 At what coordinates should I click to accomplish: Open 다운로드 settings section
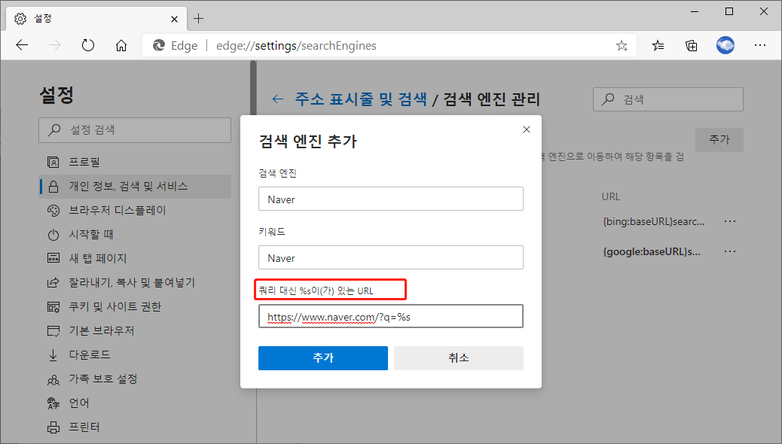coord(135,354)
